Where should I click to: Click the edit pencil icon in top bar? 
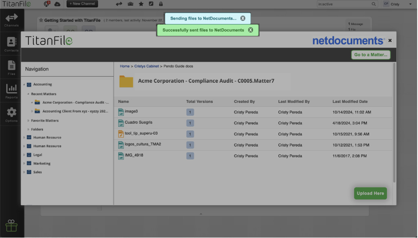click(151, 4)
